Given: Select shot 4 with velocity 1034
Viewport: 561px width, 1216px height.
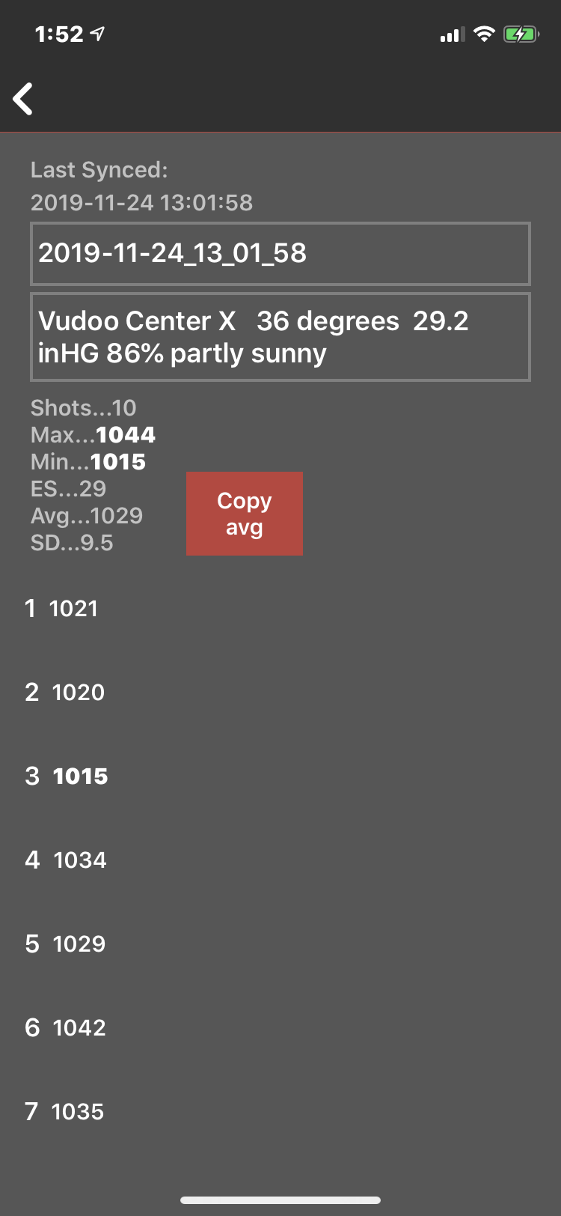Looking at the screenshot, I should (x=66, y=860).
